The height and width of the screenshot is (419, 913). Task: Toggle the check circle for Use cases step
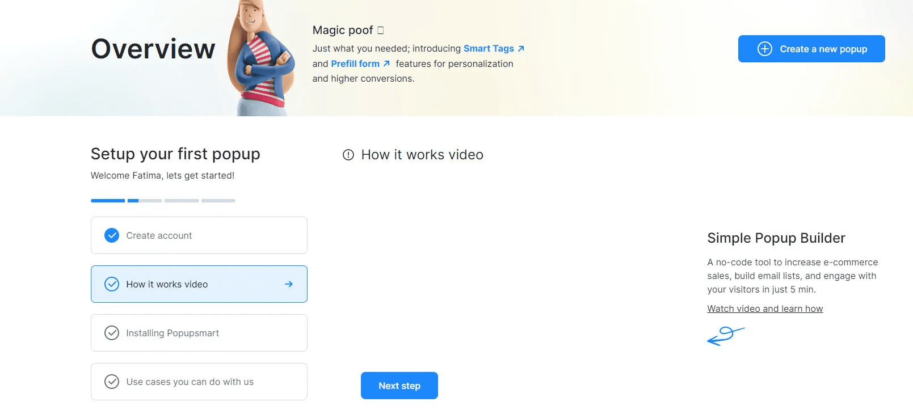(x=112, y=382)
